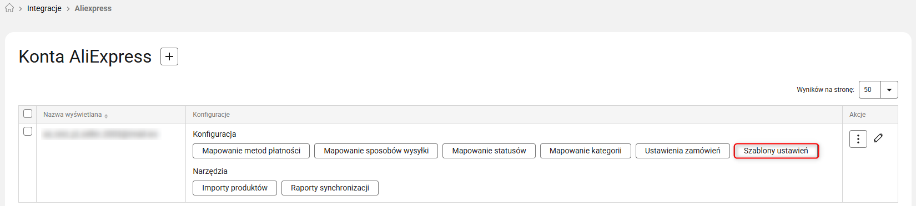
Task: Open three-dot actions menu for account
Action: pyautogui.click(x=858, y=139)
